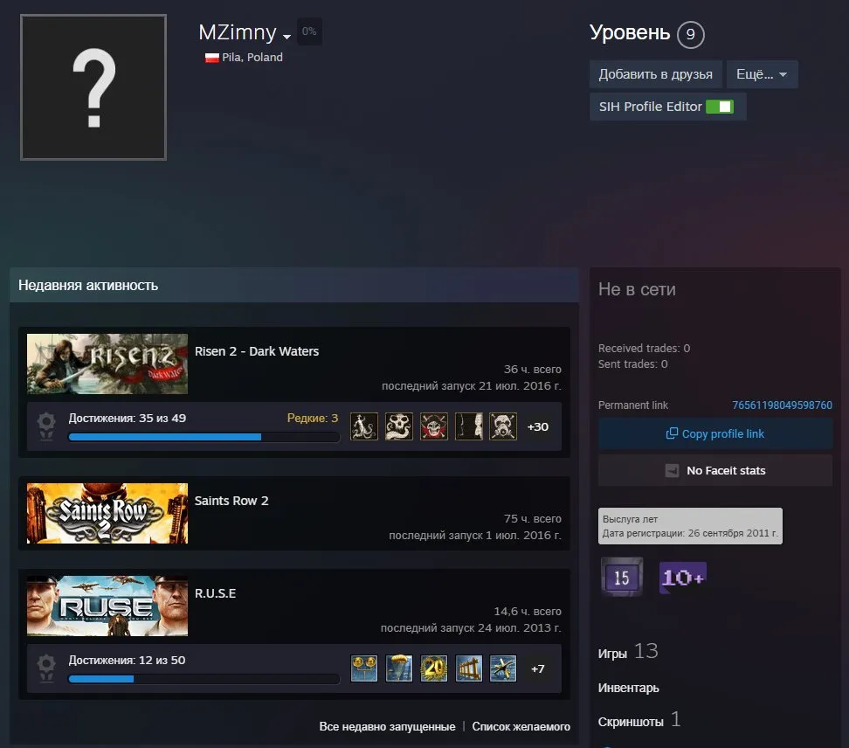The image size is (849, 748).
Task: Click the 'Добавить в друзья' button
Action: click(x=656, y=74)
